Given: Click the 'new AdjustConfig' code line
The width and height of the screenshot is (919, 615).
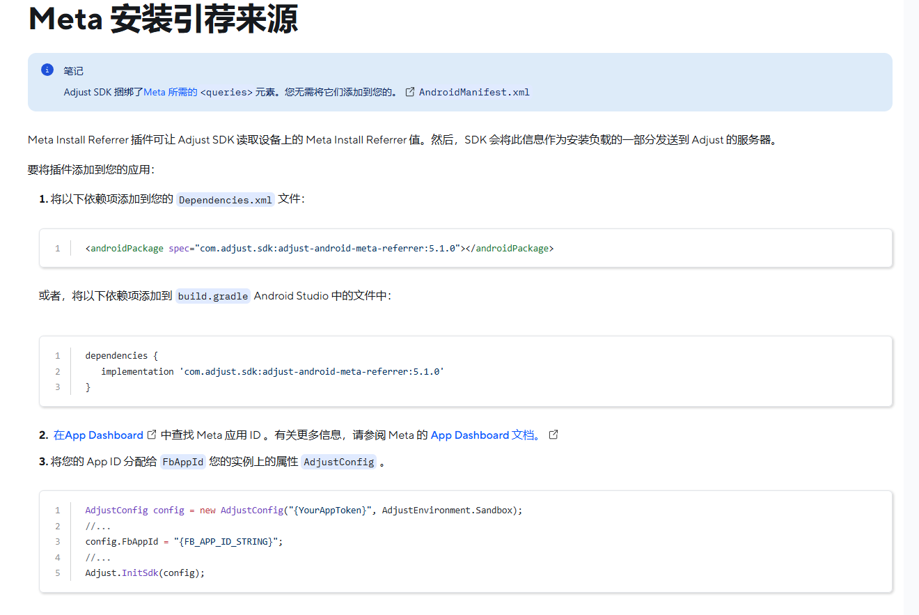Looking at the screenshot, I should click(304, 510).
